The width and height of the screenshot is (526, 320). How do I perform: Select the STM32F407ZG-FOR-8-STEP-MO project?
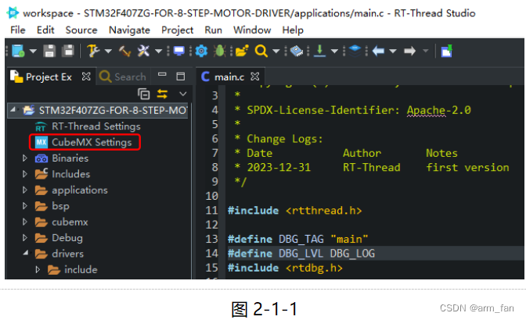(113, 110)
